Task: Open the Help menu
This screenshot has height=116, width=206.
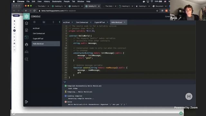Action: tap(88, 1)
